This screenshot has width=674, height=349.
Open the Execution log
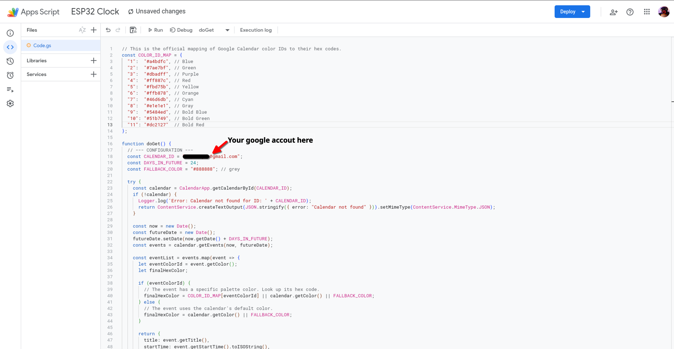(256, 30)
